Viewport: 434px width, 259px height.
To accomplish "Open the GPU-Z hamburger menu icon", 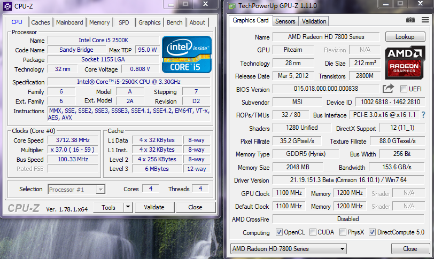I will tap(425, 20).
